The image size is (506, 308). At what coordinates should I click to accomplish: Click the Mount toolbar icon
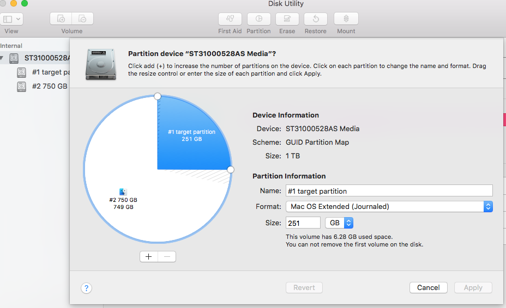(346, 19)
